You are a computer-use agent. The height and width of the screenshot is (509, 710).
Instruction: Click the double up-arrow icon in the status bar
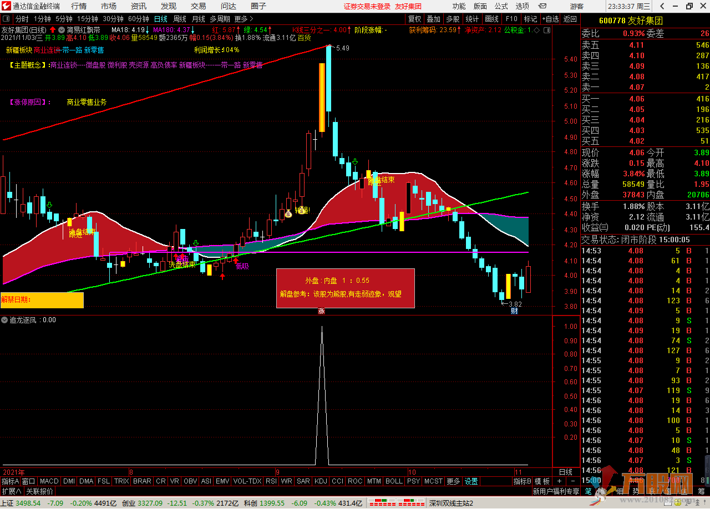[697, 503]
